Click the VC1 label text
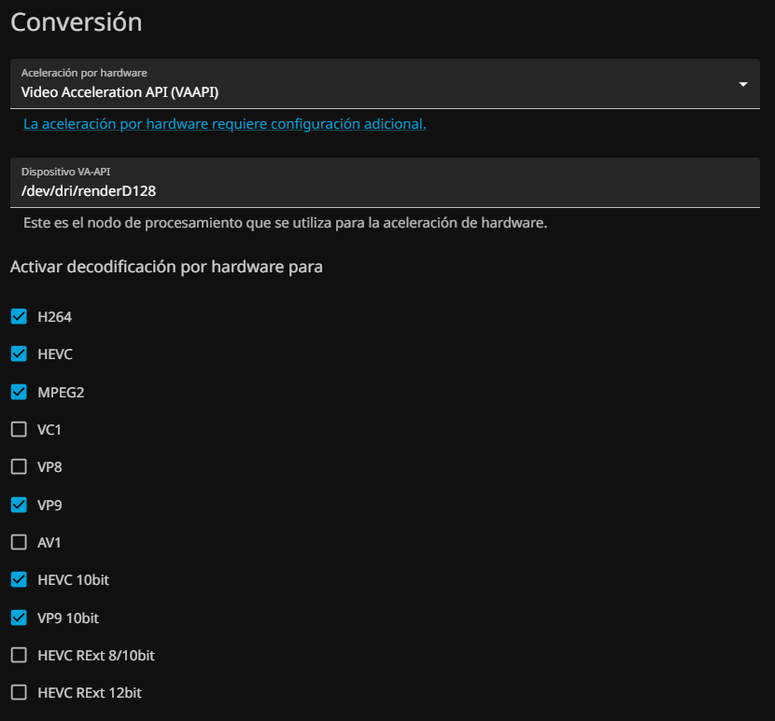Image resolution: width=775 pixels, height=721 pixels. [49, 430]
